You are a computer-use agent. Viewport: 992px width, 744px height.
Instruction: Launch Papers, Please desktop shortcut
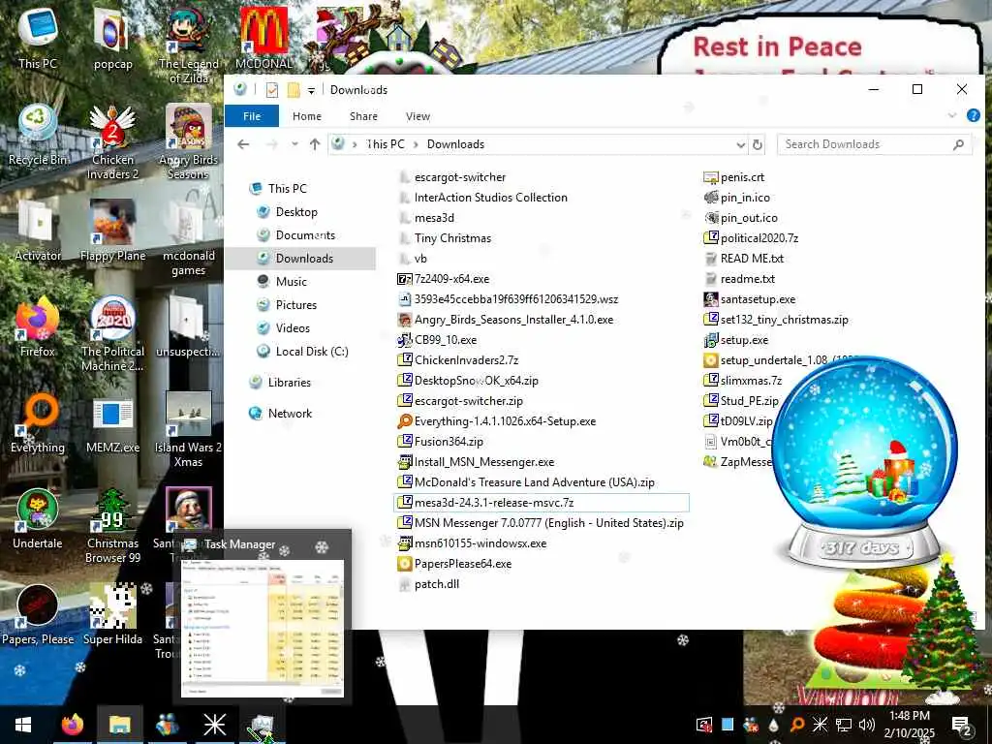[x=38, y=615]
